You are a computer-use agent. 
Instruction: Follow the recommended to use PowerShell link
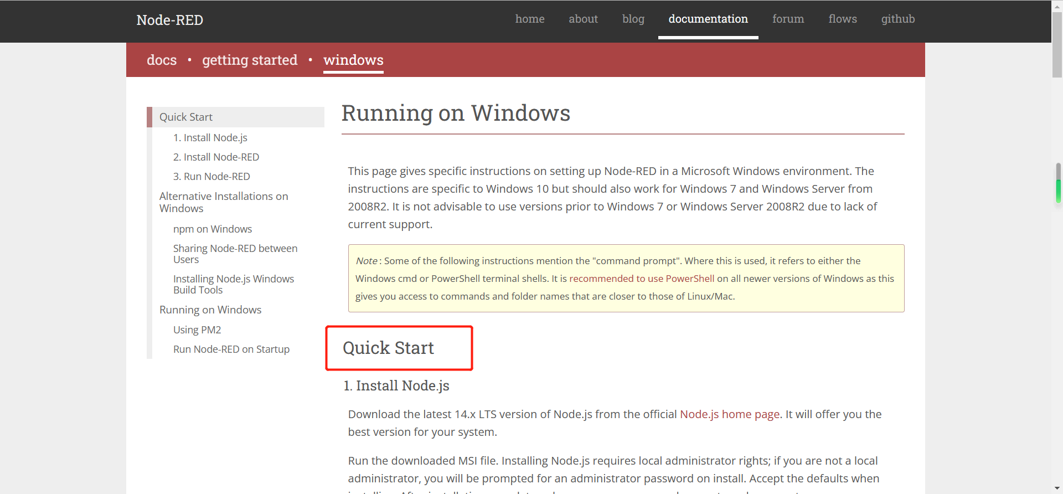click(x=642, y=279)
